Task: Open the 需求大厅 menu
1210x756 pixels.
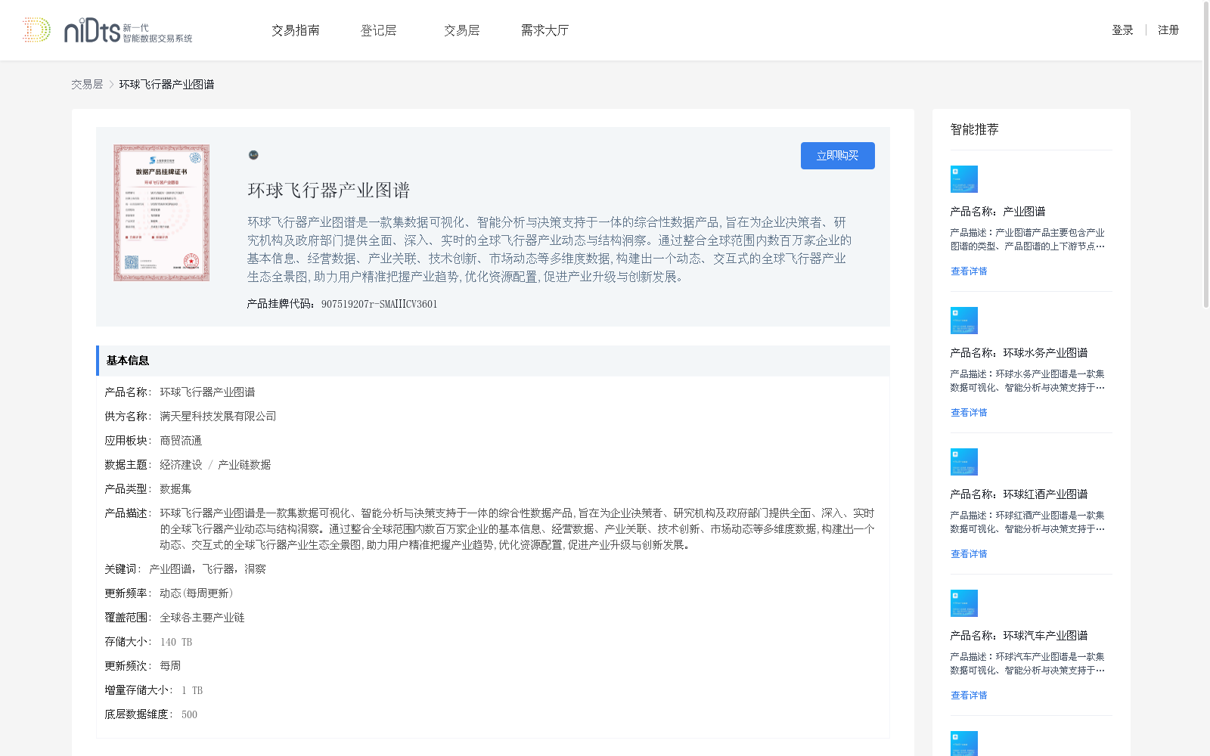Action: [544, 30]
